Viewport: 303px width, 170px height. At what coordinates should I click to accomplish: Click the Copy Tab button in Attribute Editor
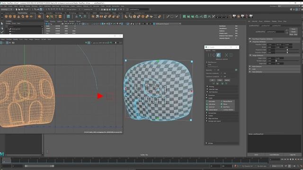(x=293, y=155)
